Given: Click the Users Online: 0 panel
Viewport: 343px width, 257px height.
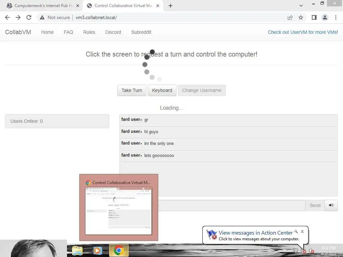Looking at the screenshot, I should (x=57, y=121).
